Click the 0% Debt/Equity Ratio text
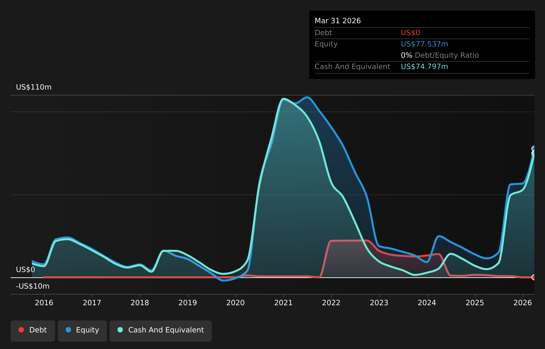The height and width of the screenshot is (349, 545). 440,55
